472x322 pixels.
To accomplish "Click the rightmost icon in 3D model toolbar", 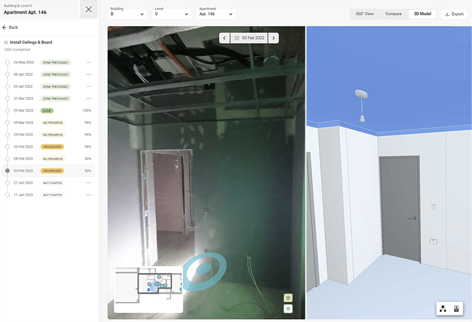I will 457,308.
